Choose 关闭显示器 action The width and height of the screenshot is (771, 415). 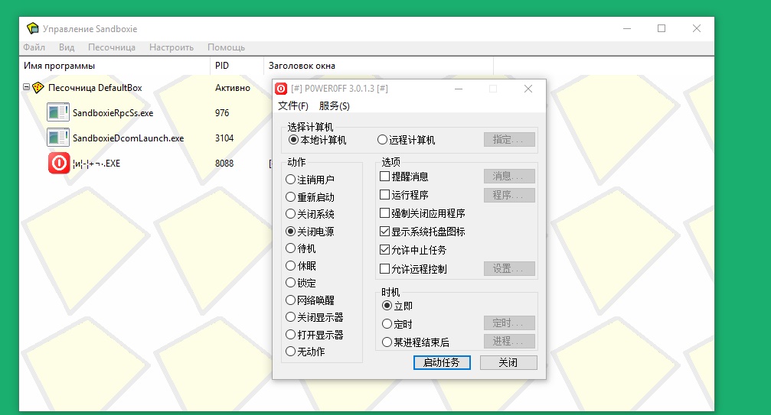point(315,317)
